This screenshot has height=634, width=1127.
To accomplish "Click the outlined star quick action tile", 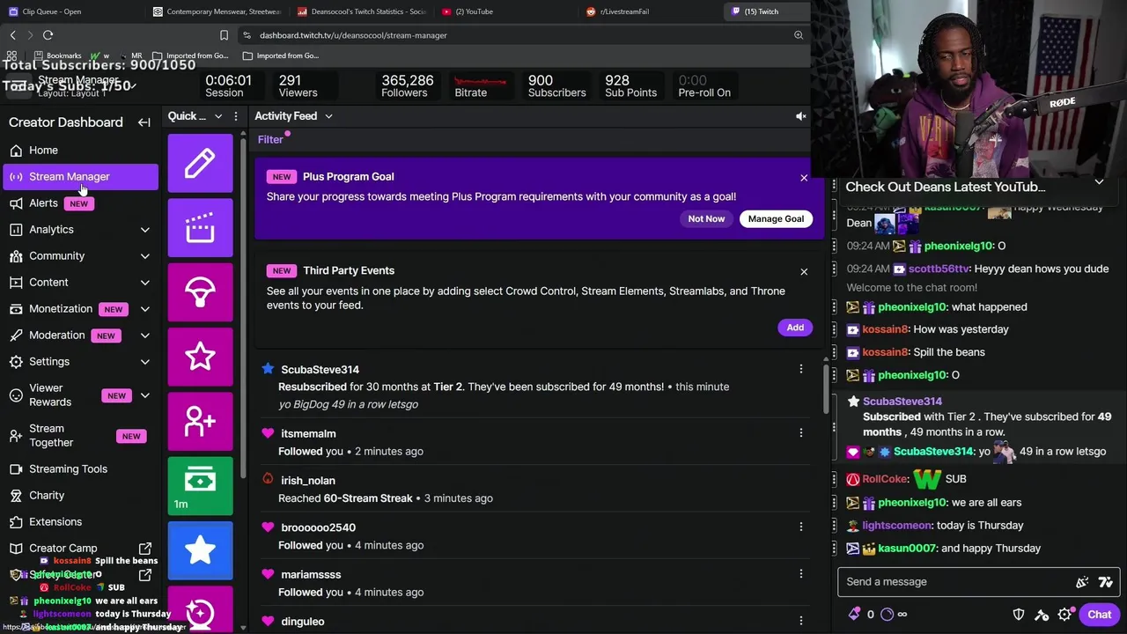I will click(x=200, y=357).
